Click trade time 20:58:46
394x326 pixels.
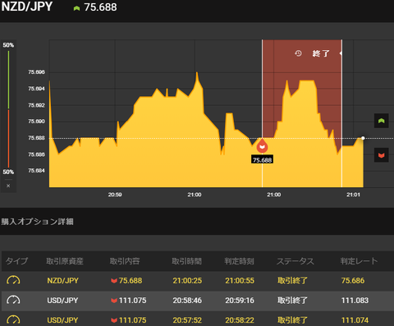(187, 301)
